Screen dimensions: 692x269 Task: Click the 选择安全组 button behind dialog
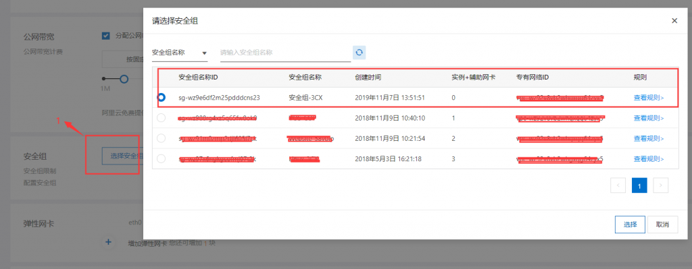122,156
